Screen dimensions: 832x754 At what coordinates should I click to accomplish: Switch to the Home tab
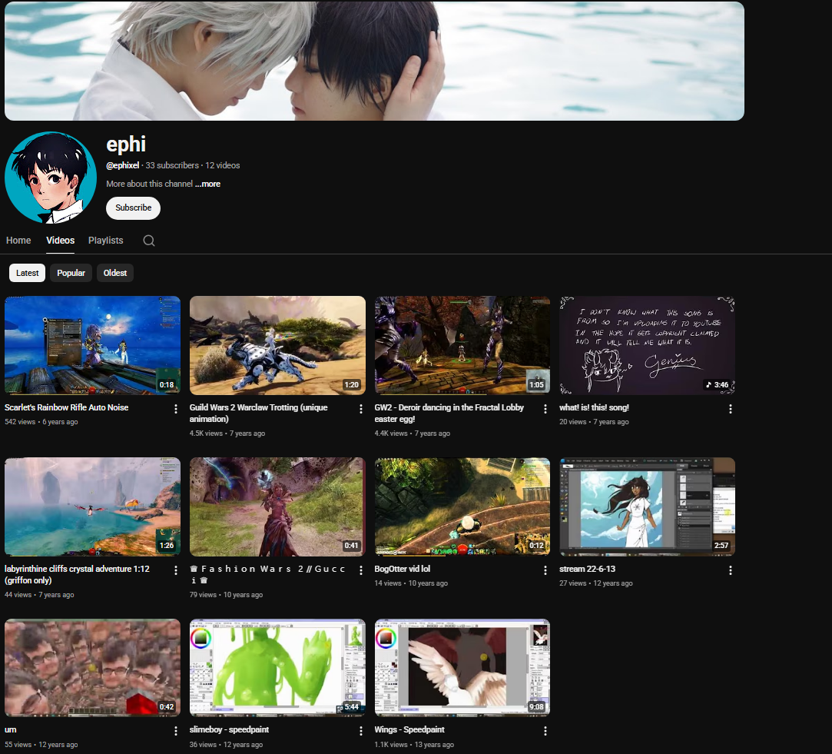point(18,241)
